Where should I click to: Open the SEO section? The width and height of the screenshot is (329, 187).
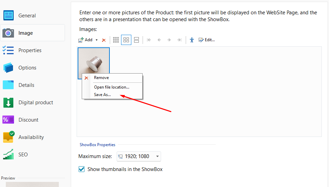click(23, 155)
